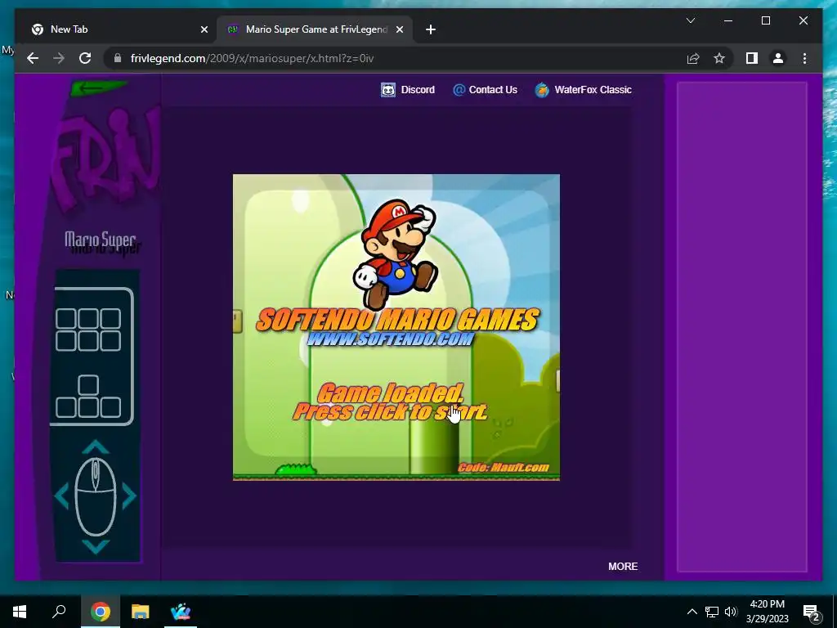Click the green back arrow on Friv sidebar
Viewport: 837px width, 628px height.
pyautogui.click(x=98, y=87)
